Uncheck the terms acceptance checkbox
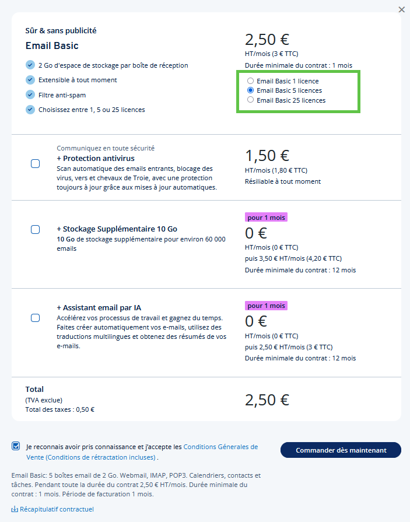The height and width of the screenshot is (522, 410). (x=16, y=446)
